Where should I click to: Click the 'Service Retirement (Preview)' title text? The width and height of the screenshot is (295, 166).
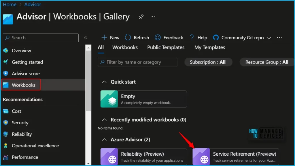244,154
